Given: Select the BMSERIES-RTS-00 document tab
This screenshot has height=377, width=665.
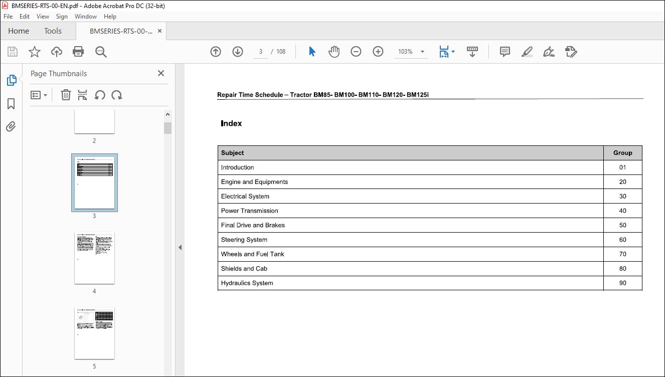Looking at the screenshot, I should [x=121, y=31].
